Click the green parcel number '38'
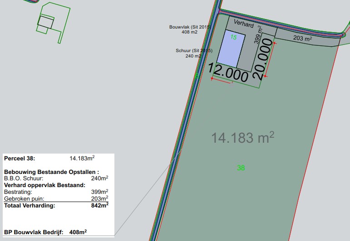Image resolution: width=350 pixels, height=241 pixels. click(x=241, y=168)
